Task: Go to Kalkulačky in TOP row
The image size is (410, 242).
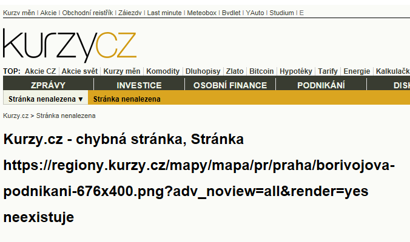Action: tap(393, 71)
